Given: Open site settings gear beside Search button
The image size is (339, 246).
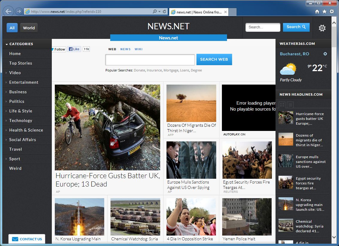Looking at the screenshot, I should [x=322, y=28].
